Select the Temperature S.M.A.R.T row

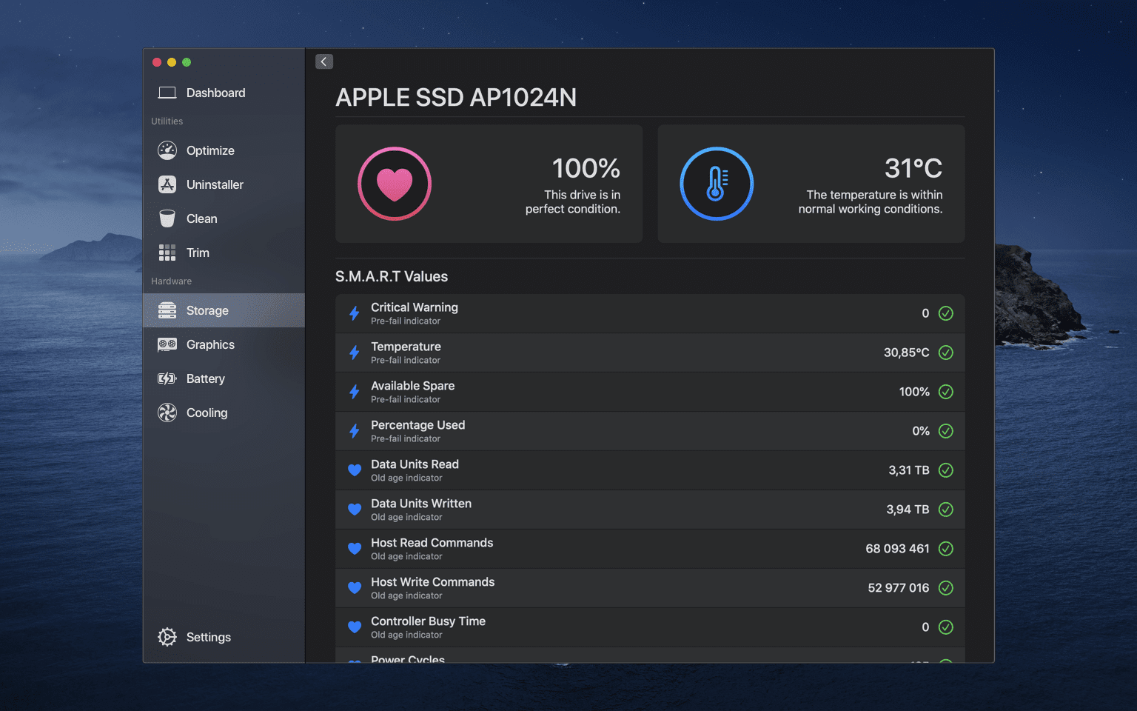(x=650, y=353)
